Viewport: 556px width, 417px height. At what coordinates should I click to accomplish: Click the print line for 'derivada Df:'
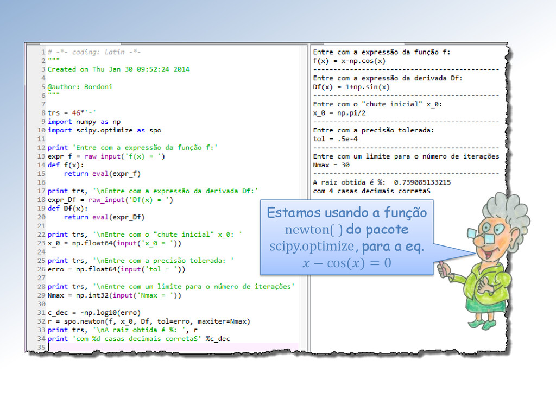point(153,191)
